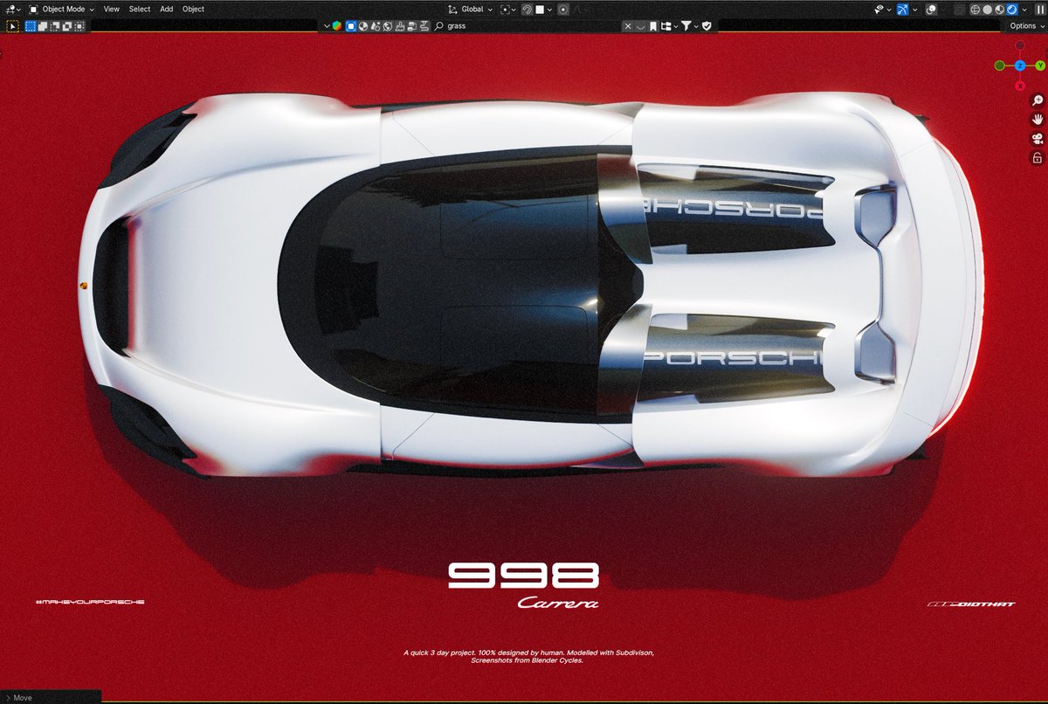Toggle the objects filter in outliner header

coord(350,26)
